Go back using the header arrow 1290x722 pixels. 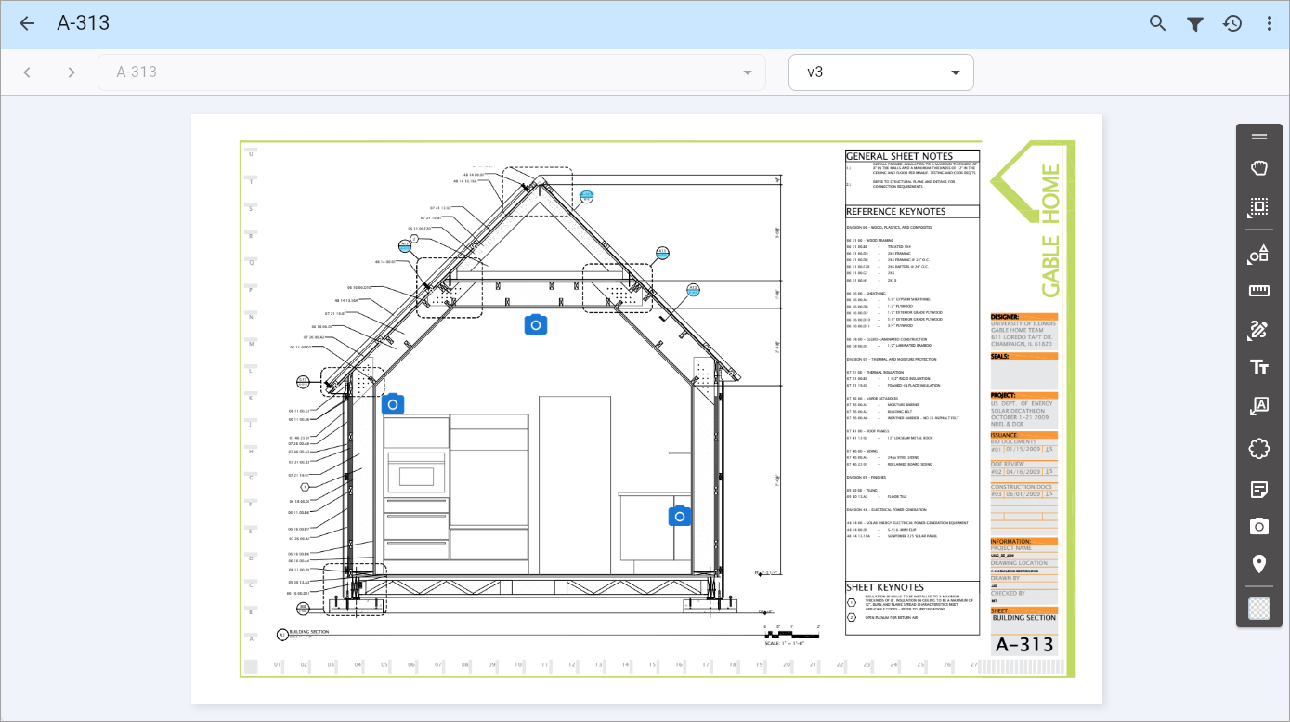click(x=27, y=23)
